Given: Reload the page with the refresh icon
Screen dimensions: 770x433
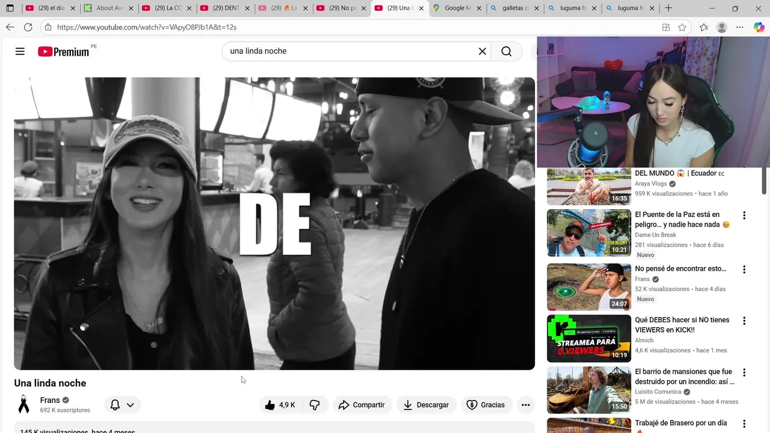Looking at the screenshot, I should 28,27.
